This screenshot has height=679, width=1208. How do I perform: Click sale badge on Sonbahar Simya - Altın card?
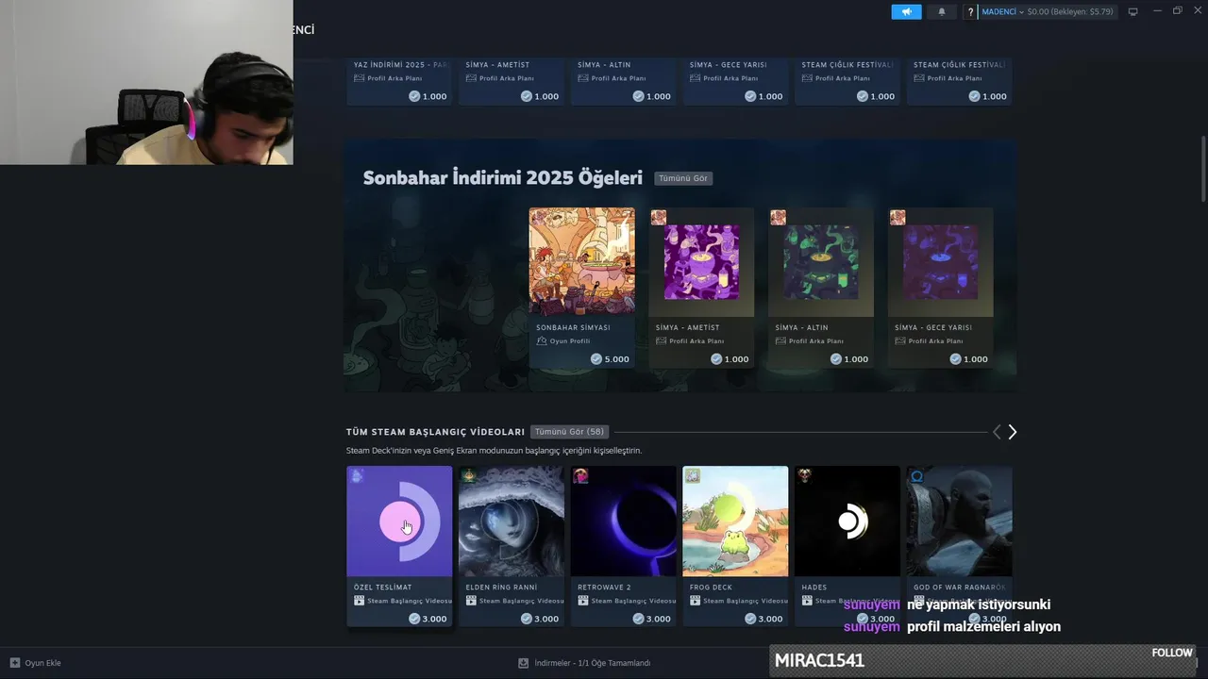tap(778, 218)
